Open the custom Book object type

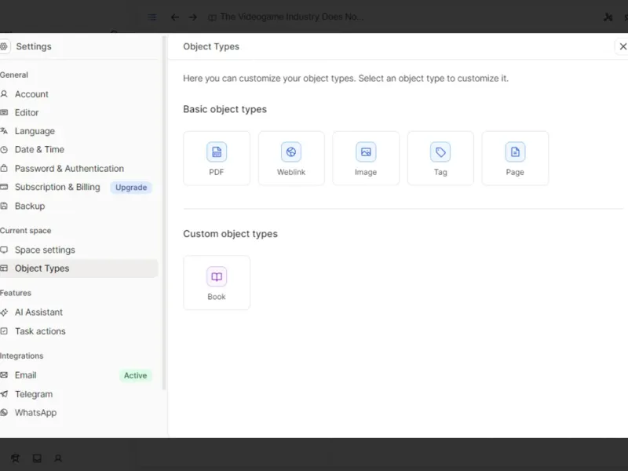(217, 283)
